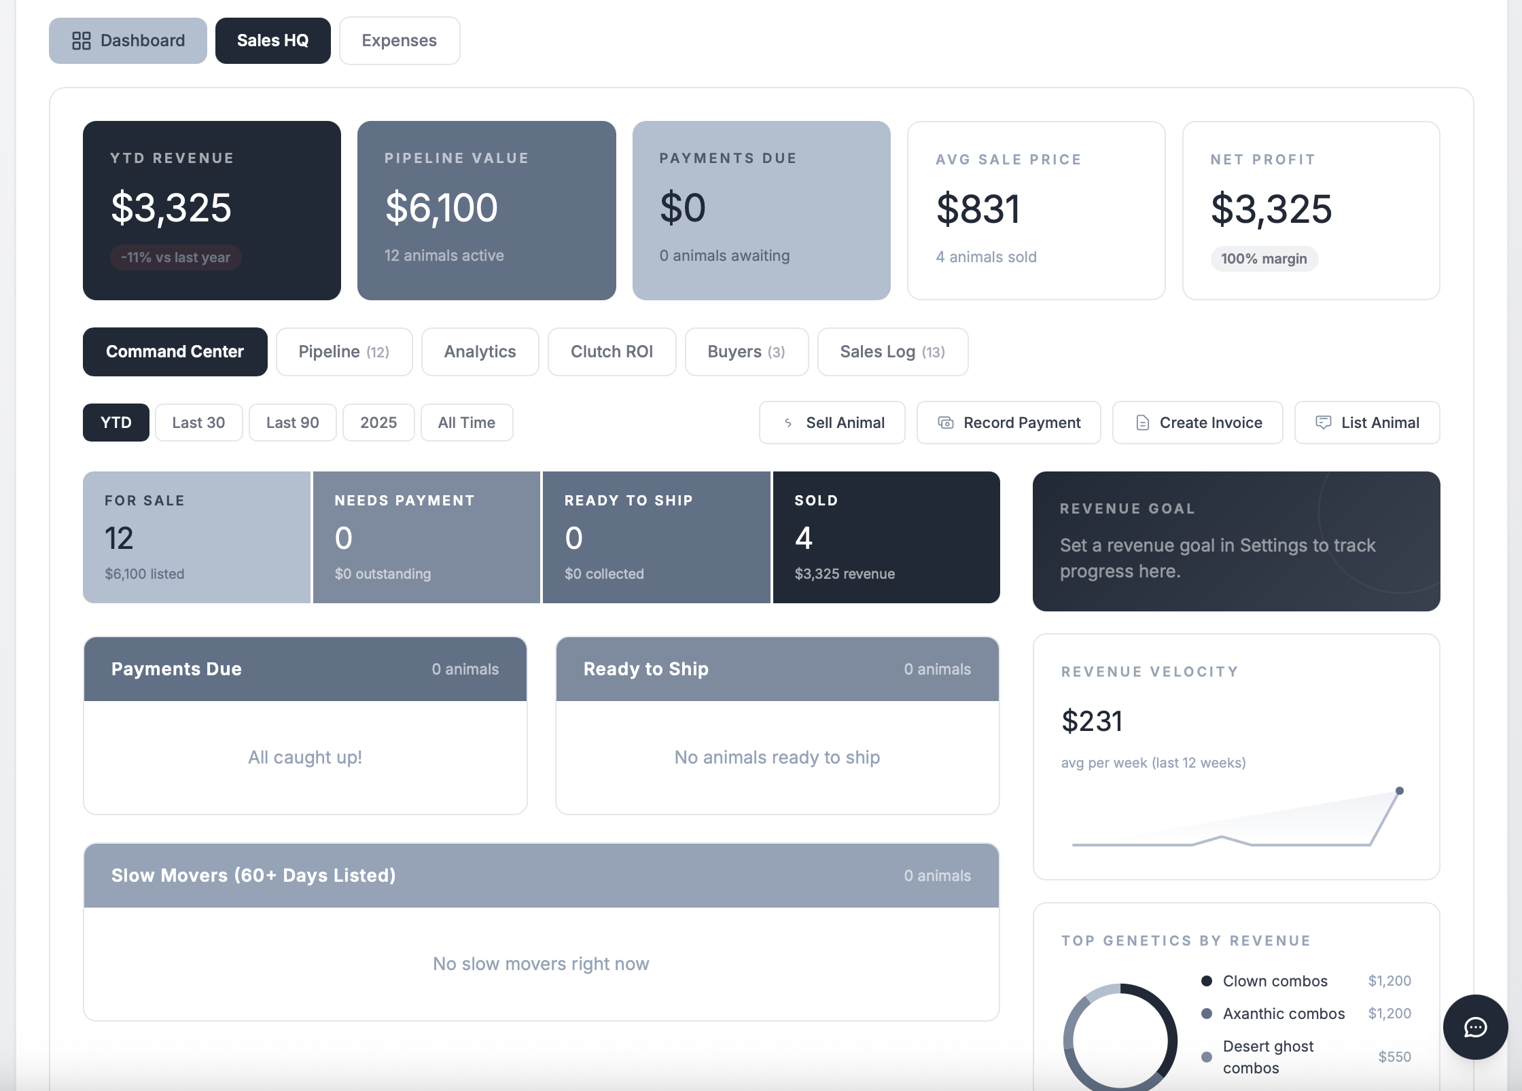Select the Command Center tab
This screenshot has height=1091, width=1522.
click(175, 352)
